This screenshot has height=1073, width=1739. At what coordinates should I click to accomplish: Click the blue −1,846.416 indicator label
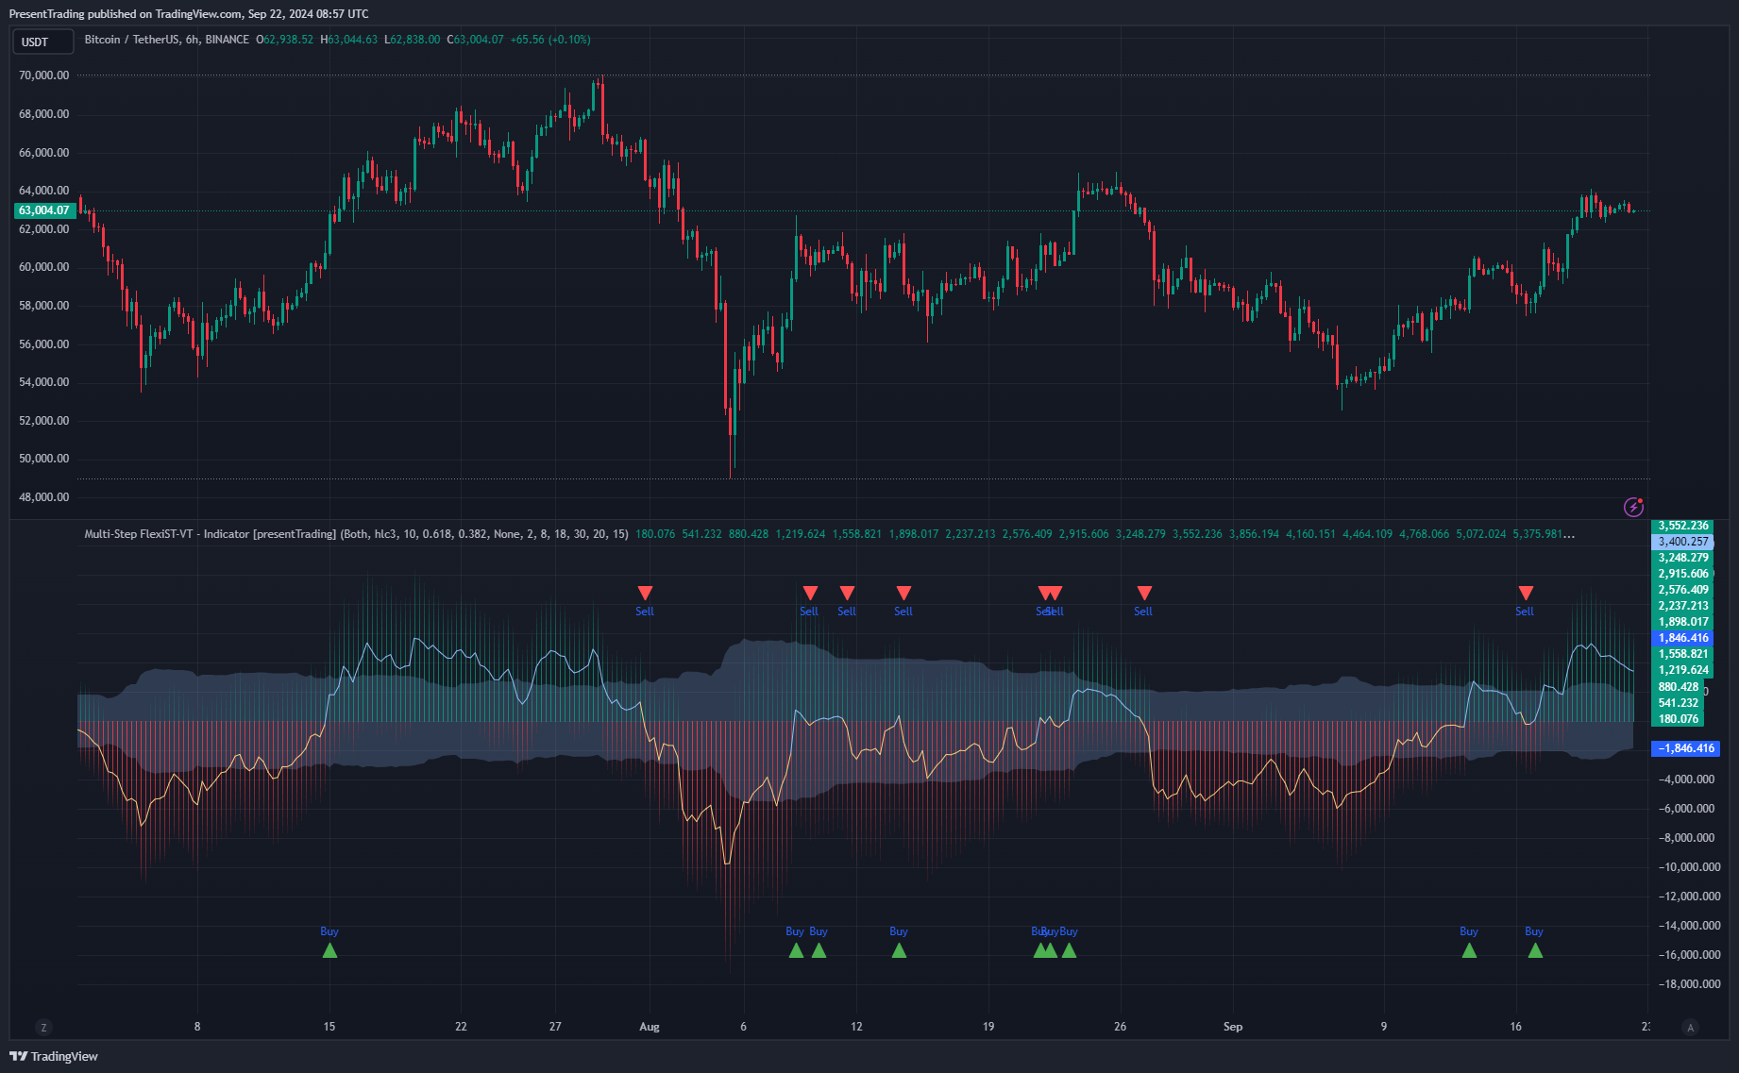tap(1685, 748)
